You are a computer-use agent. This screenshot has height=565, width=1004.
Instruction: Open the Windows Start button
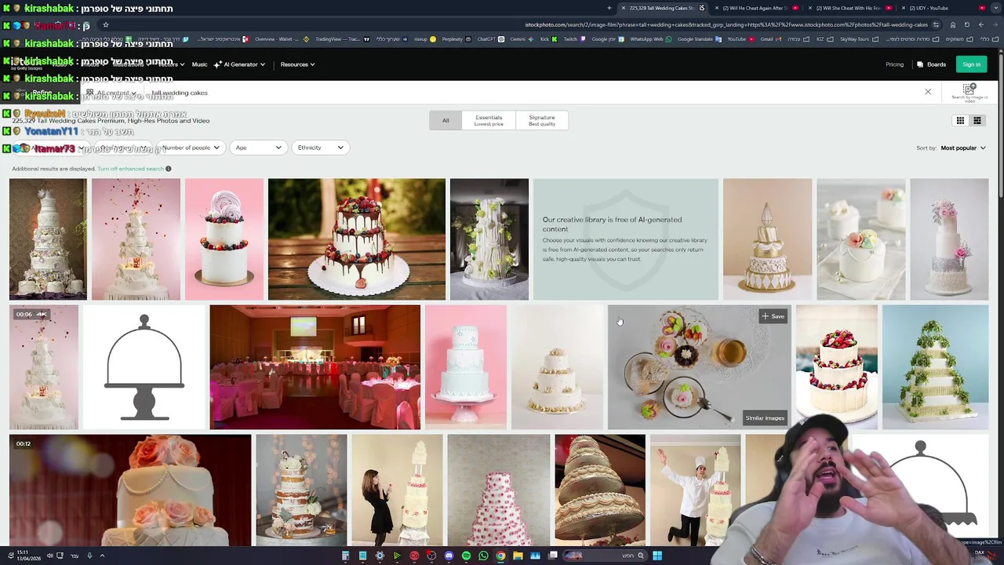(x=657, y=556)
